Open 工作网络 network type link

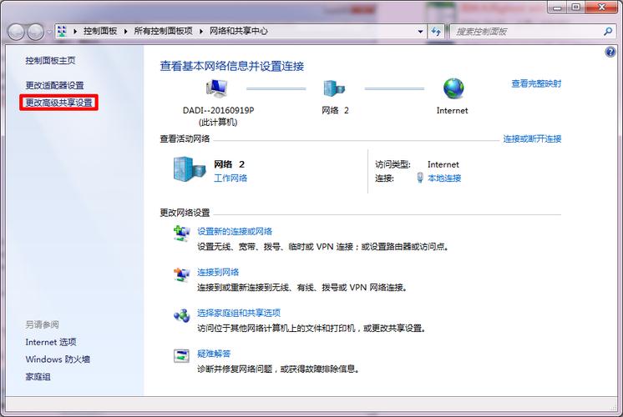coord(230,178)
